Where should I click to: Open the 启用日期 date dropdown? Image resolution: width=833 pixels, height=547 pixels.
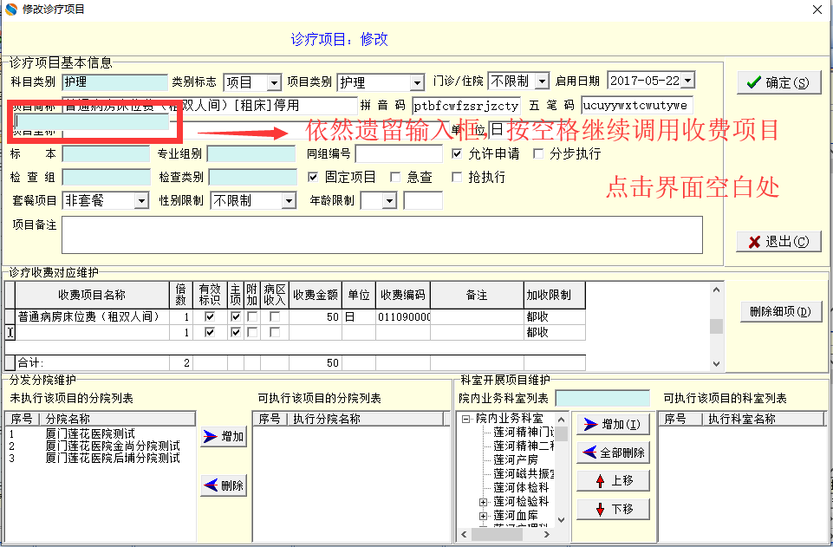coord(688,81)
